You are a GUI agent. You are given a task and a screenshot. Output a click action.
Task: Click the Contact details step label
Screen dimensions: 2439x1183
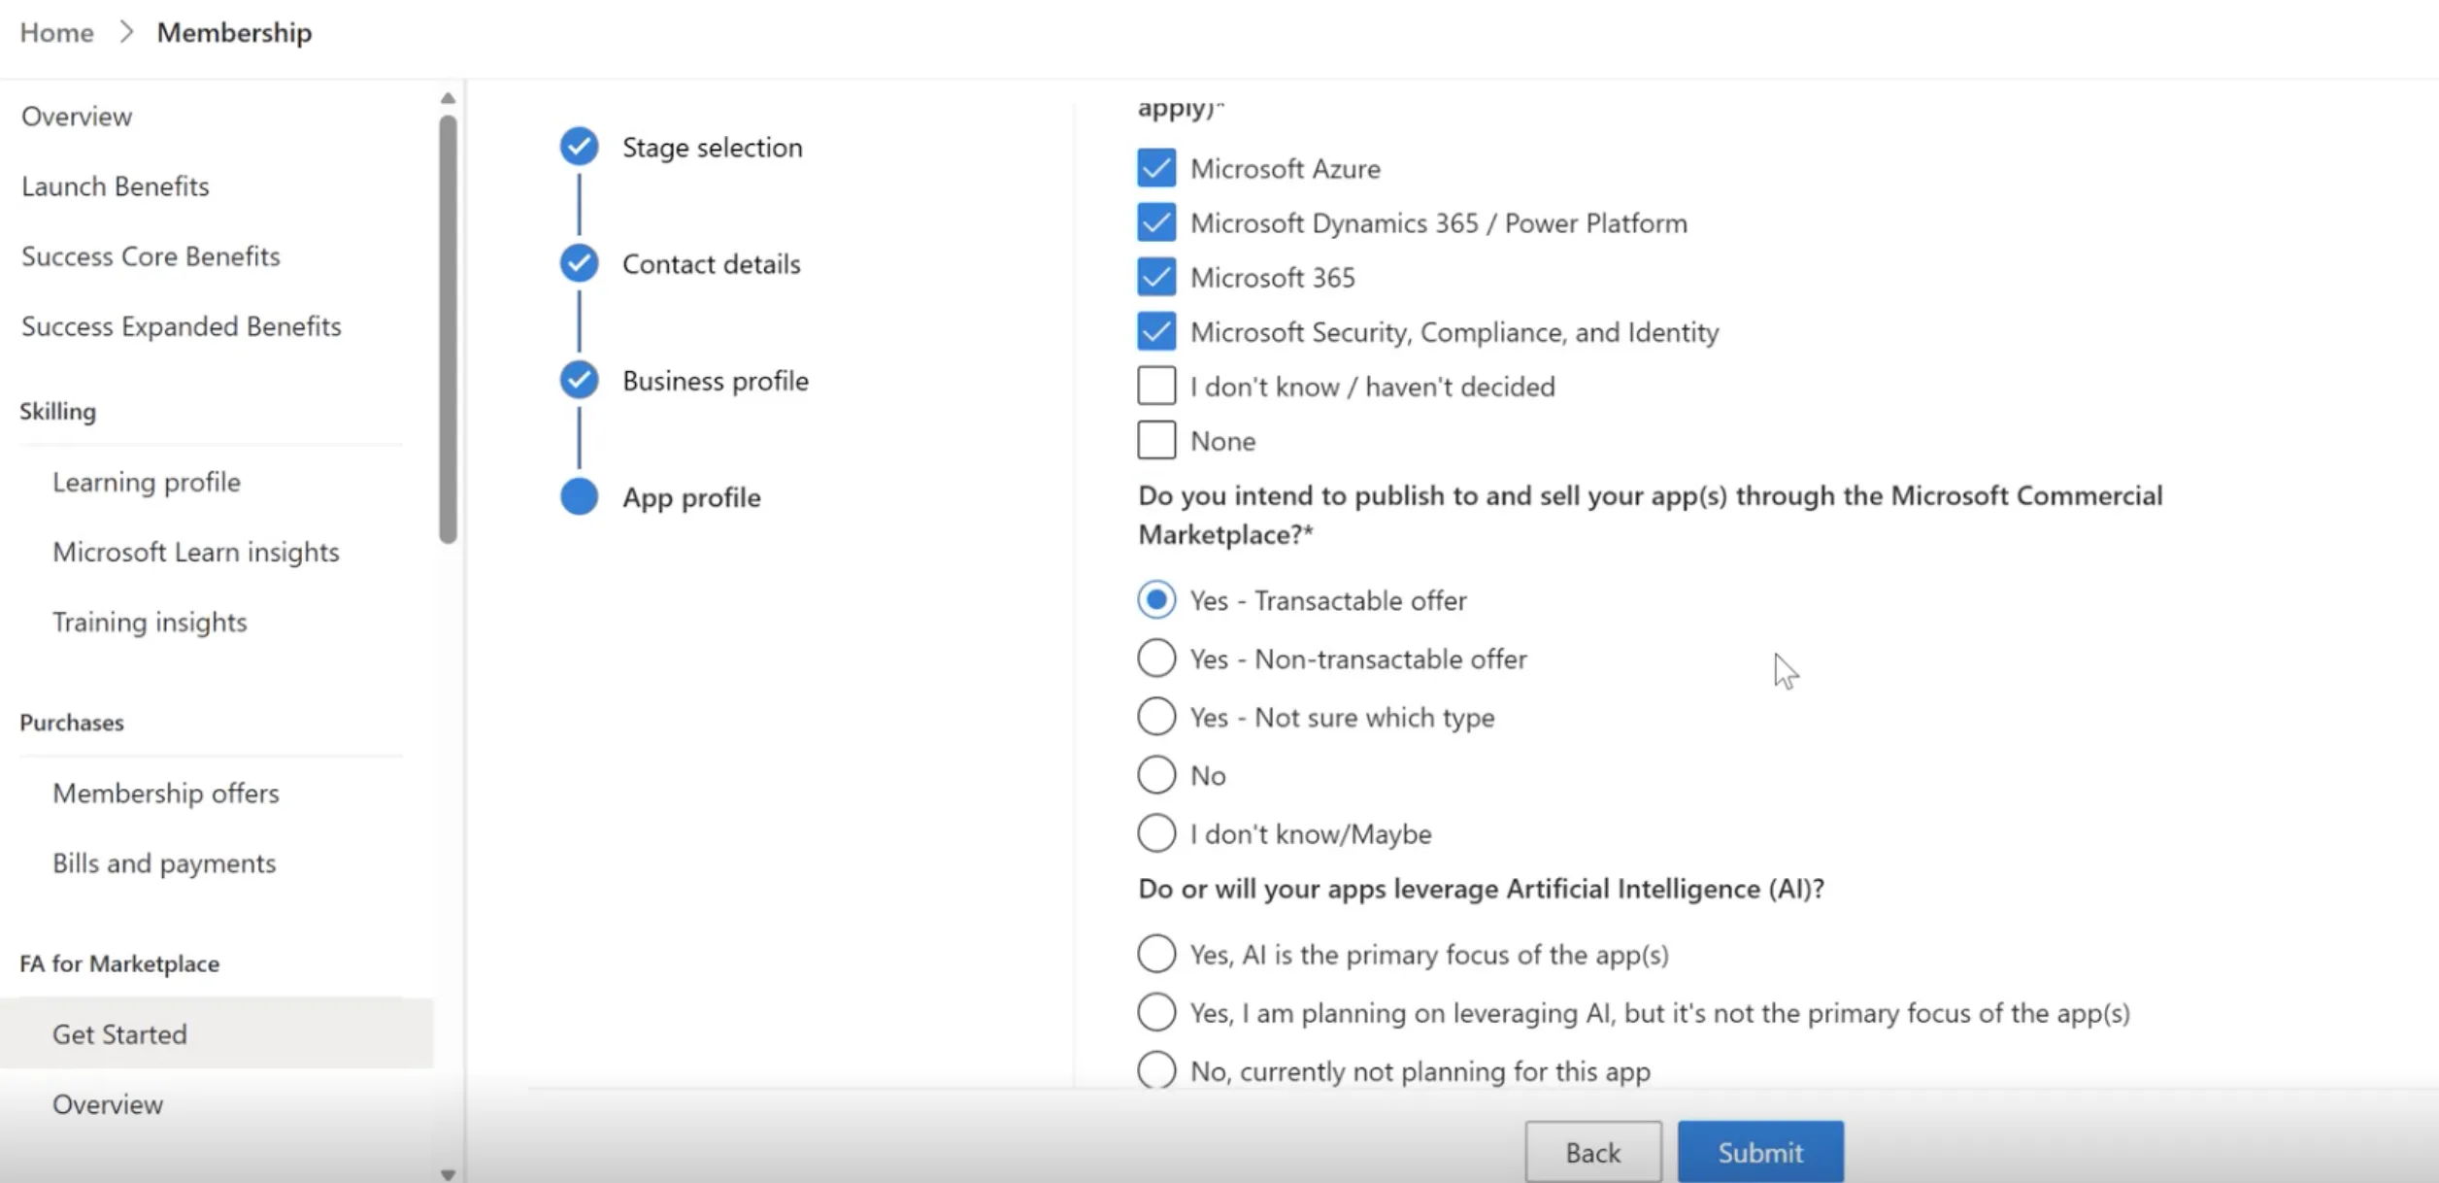click(x=712, y=264)
